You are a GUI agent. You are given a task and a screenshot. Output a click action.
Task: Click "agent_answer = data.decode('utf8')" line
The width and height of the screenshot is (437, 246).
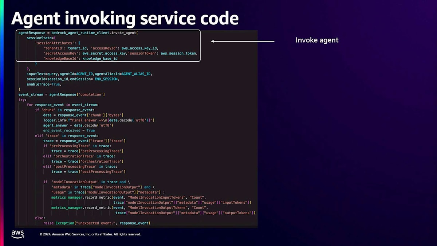click(x=78, y=125)
